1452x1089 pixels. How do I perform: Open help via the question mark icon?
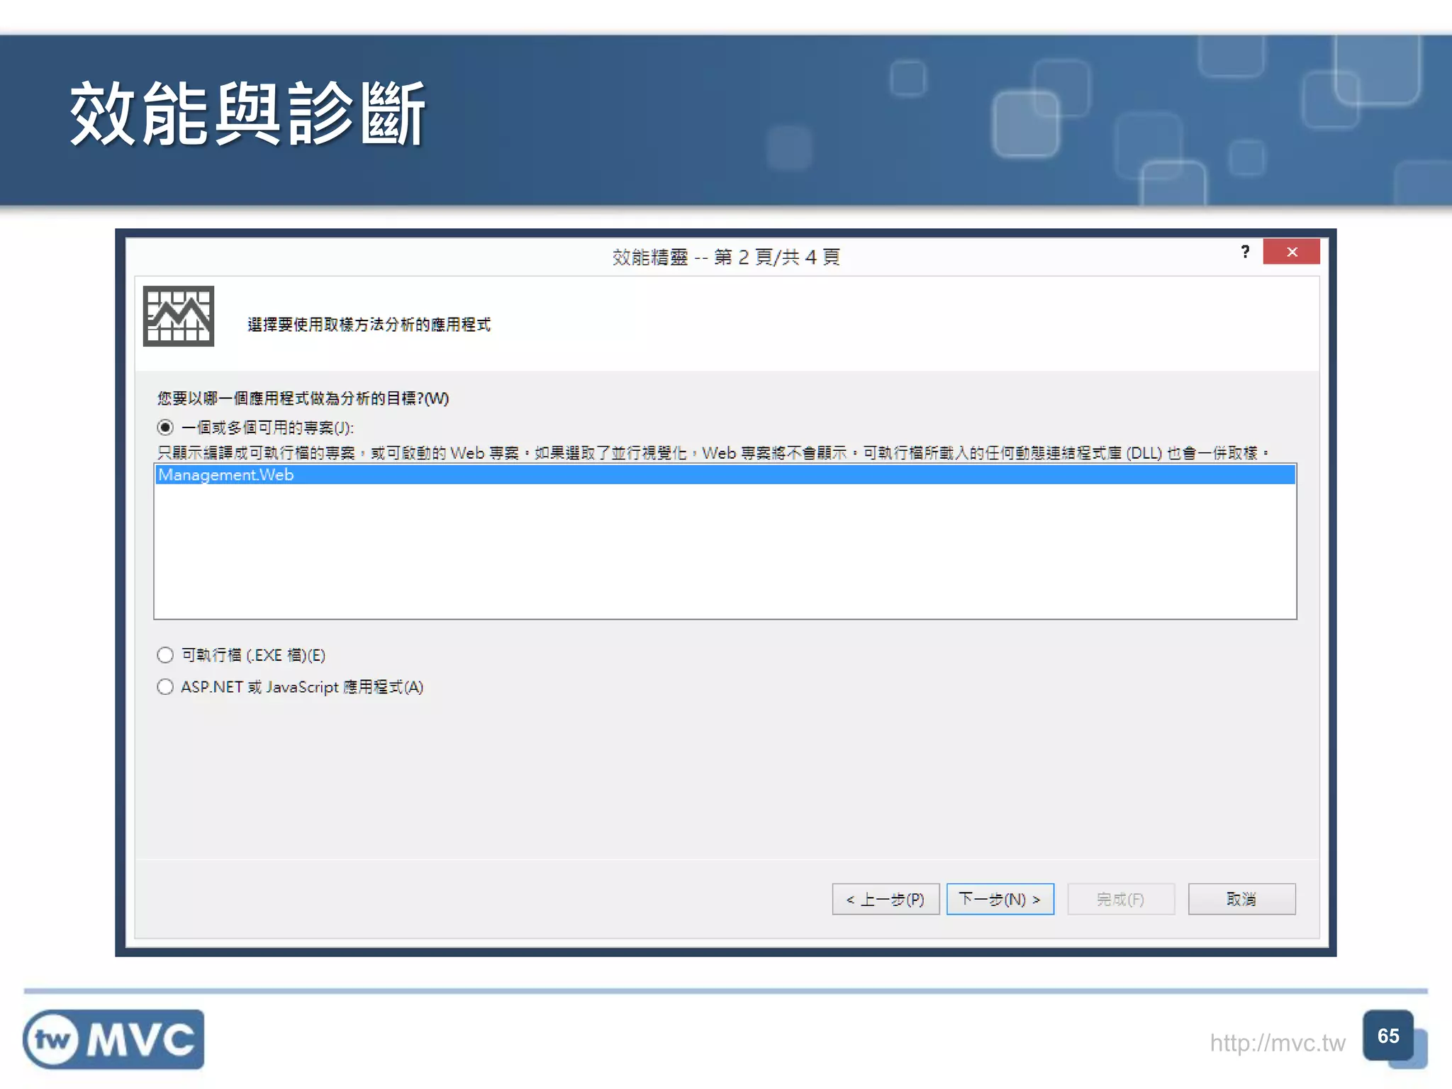point(1245,252)
